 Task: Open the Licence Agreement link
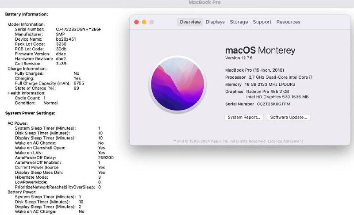286,141
